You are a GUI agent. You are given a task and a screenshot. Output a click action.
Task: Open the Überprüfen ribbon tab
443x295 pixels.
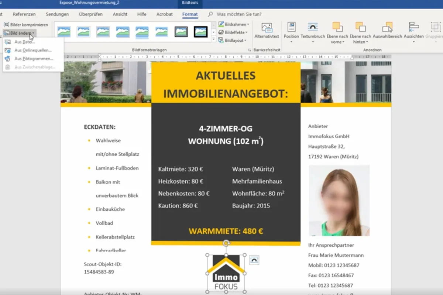tap(91, 14)
